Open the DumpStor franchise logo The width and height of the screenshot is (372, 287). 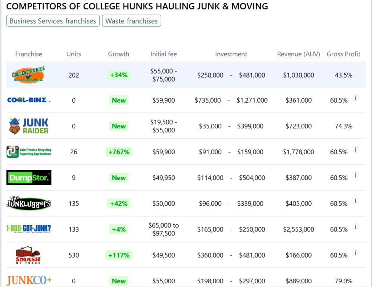tap(29, 177)
